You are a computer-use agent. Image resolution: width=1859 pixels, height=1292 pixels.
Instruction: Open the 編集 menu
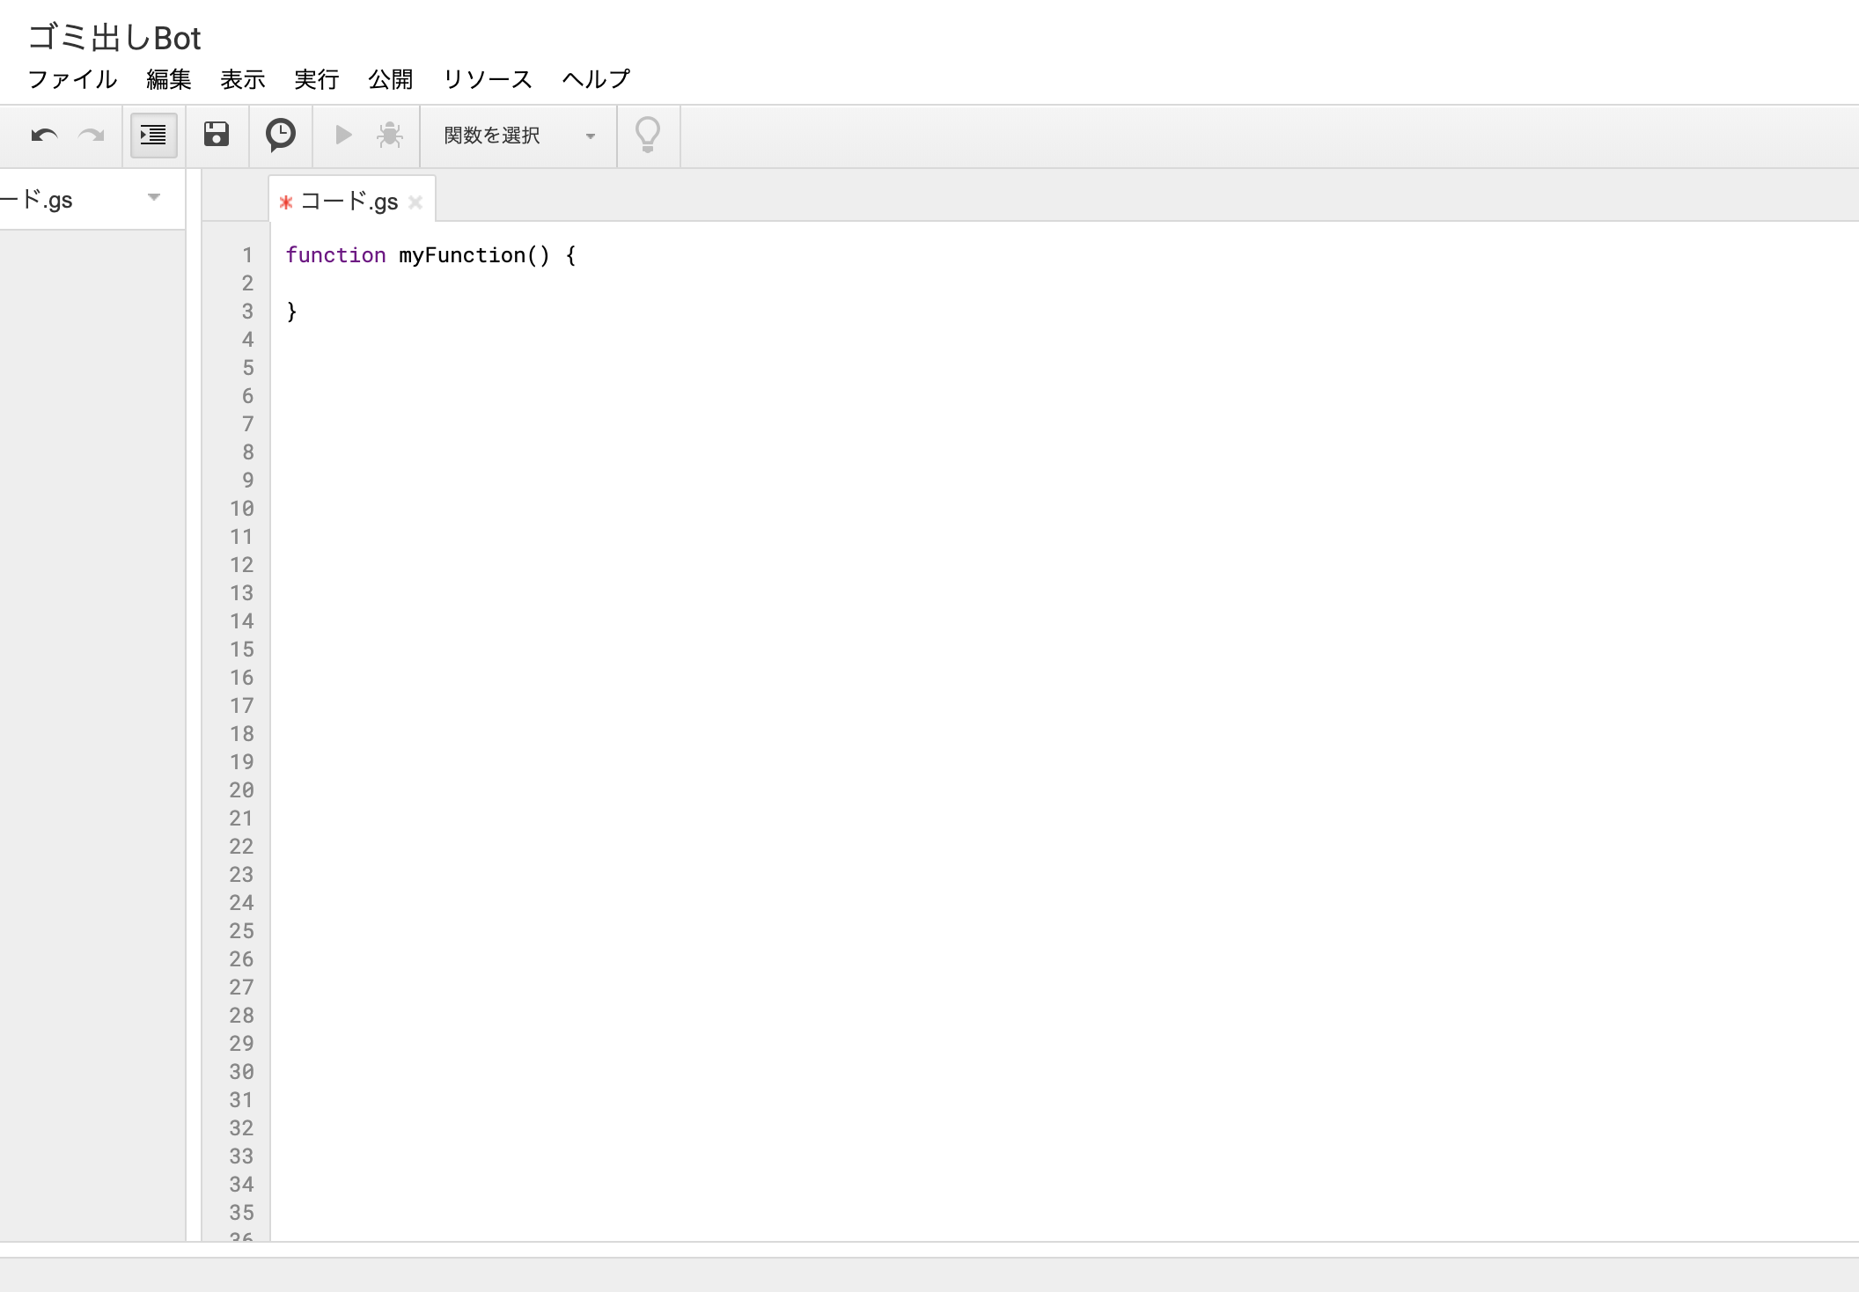(x=169, y=79)
